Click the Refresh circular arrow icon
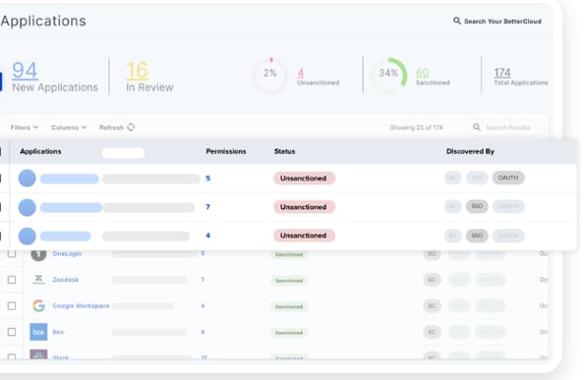The image size is (588, 380). (131, 128)
